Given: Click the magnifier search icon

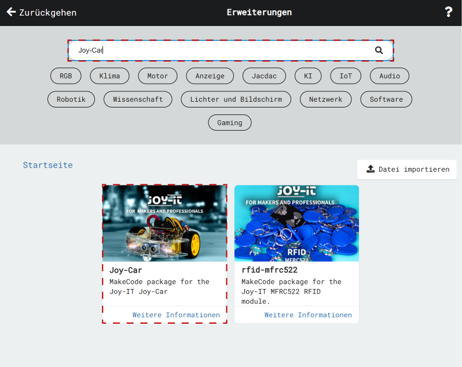Looking at the screenshot, I should (379, 50).
